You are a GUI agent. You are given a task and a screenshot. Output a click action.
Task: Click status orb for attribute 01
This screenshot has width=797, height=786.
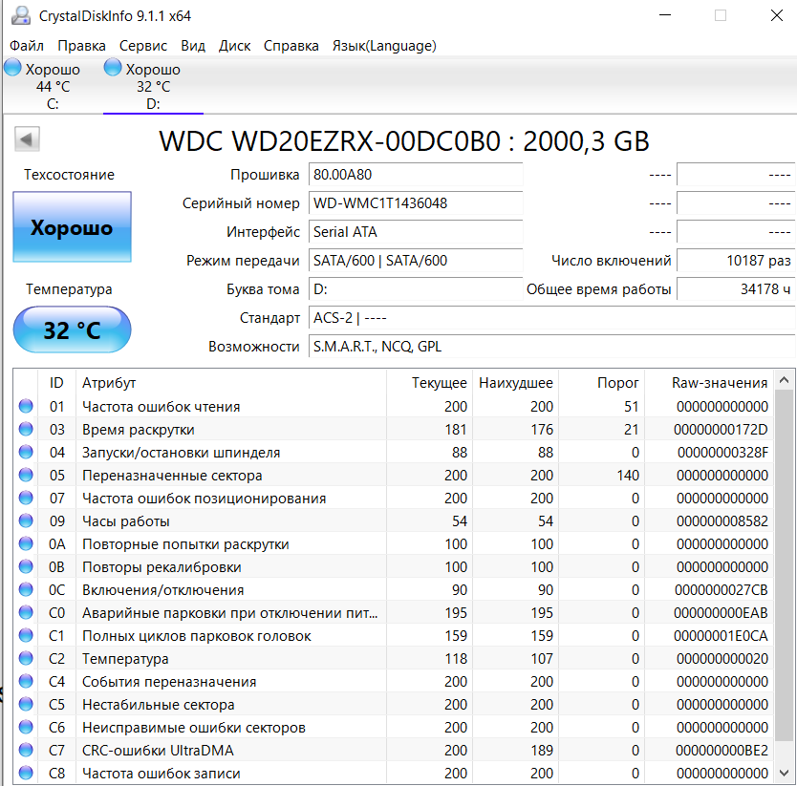click(x=26, y=406)
